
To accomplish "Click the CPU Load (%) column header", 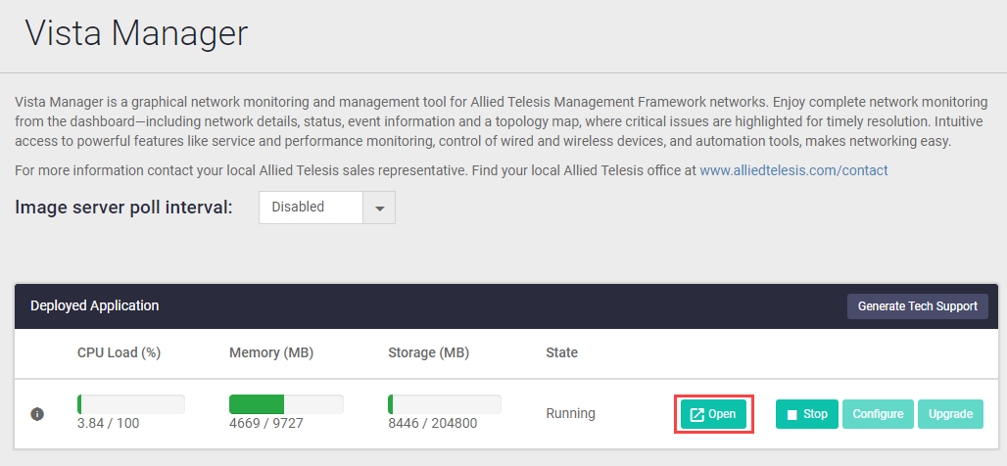I will tap(119, 352).
